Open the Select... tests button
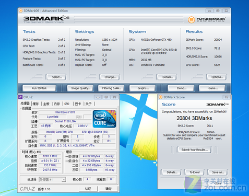The width and height of the screenshot is (249, 196). click(56, 77)
